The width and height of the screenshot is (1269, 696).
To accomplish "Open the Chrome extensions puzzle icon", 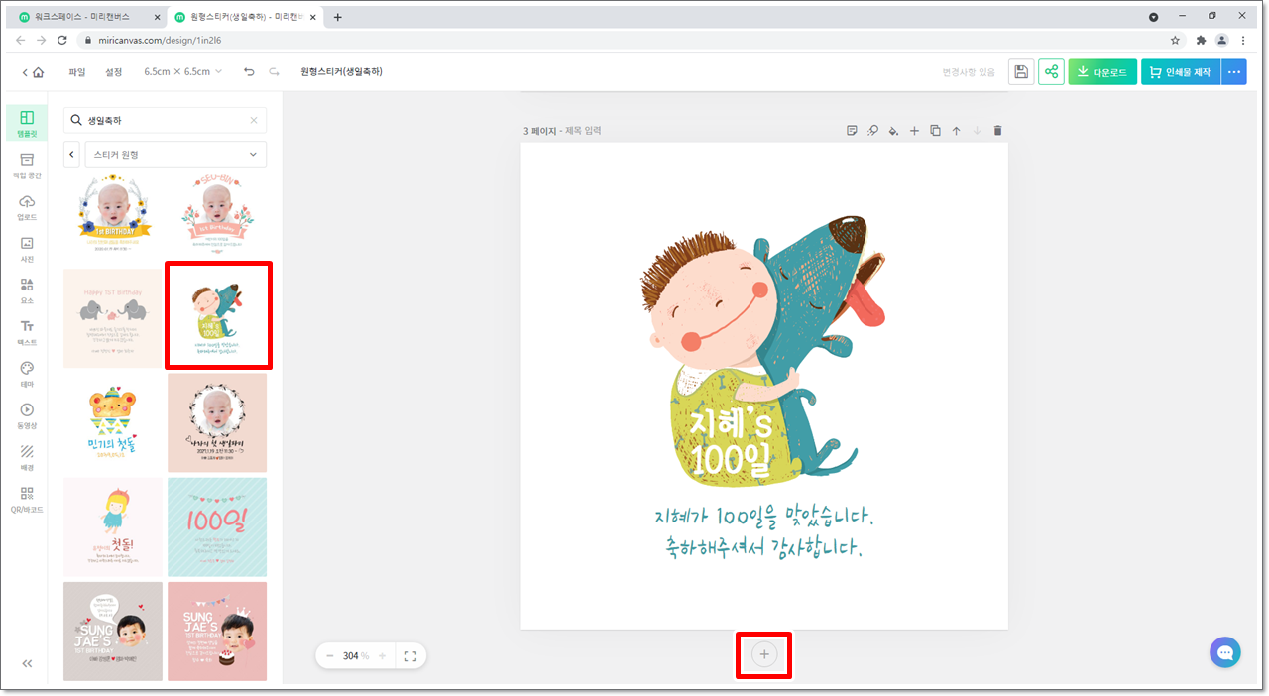I will tap(1201, 41).
